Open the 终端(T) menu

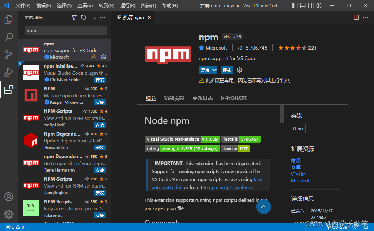point(148,5)
